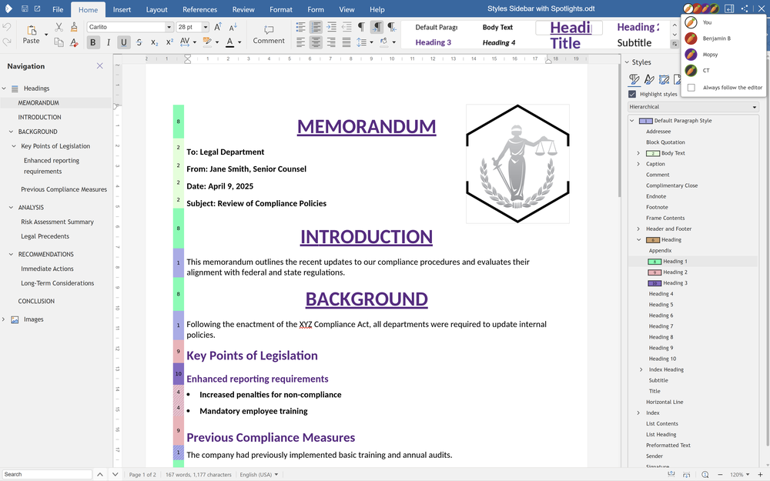Click the Clone Formatting paintbrush icon

[x=74, y=27]
